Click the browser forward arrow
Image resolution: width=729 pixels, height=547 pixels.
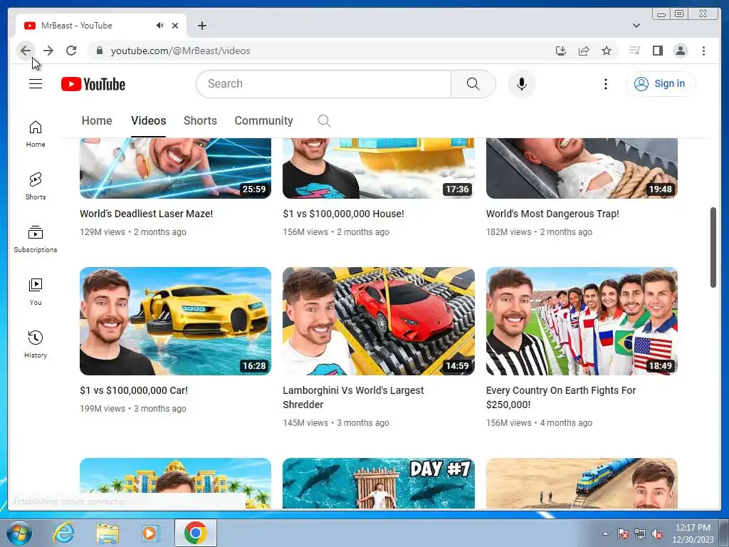(48, 51)
